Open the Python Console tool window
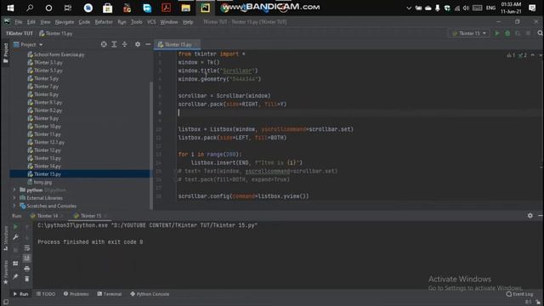The width and height of the screenshot is (544, 306). coord(150,294)
